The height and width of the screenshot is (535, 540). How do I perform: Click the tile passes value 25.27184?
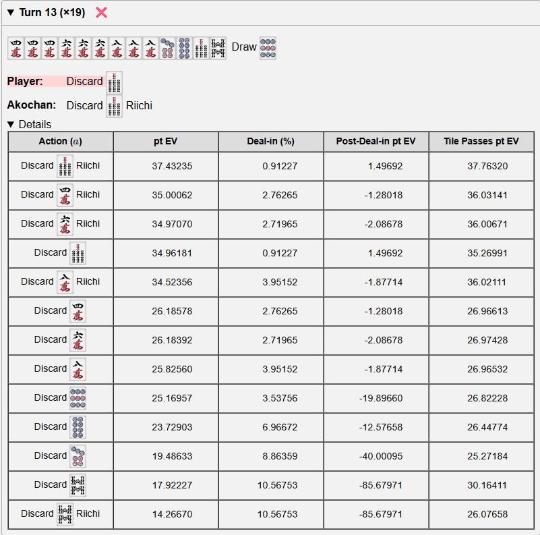coord(487,456)
